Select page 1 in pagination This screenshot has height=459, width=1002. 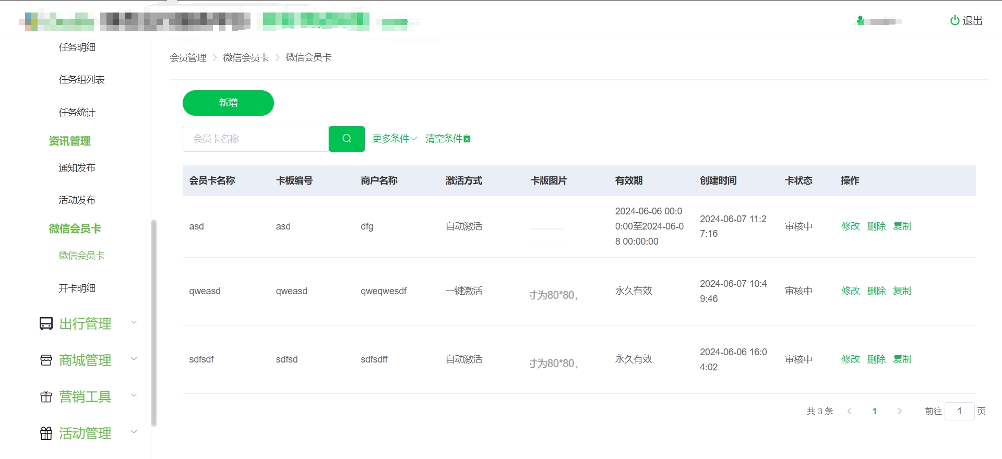pyautogui.click(x=874, y=411)
